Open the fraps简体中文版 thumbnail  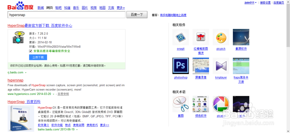241,66
